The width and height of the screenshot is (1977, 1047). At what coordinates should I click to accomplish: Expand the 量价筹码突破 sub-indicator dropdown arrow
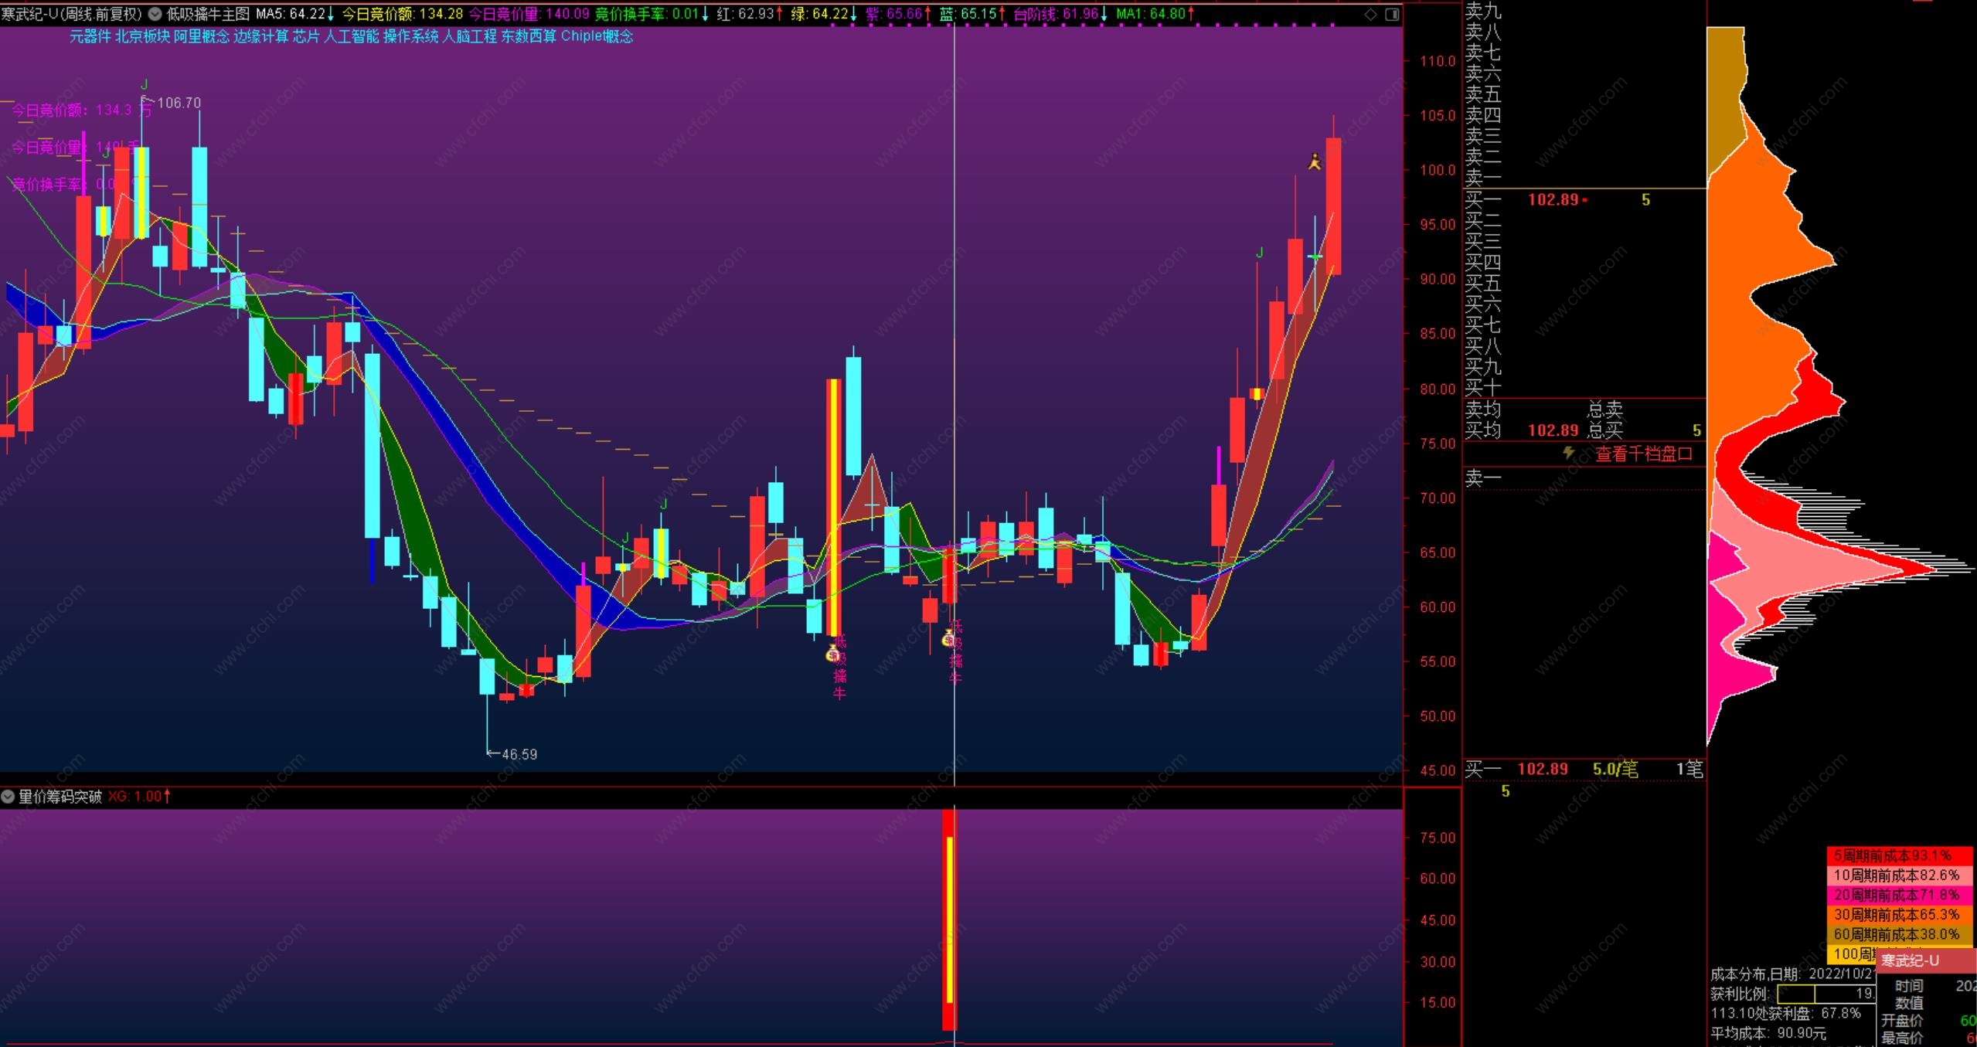tap(9, 796)
